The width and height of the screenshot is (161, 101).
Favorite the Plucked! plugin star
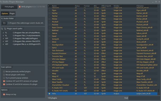[x=50, y=22]
